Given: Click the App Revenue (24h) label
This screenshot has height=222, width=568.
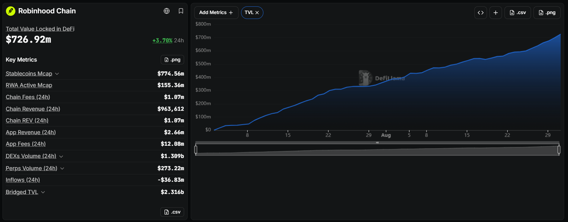Looking at the screenshot, I should click(x=30, y=133).
